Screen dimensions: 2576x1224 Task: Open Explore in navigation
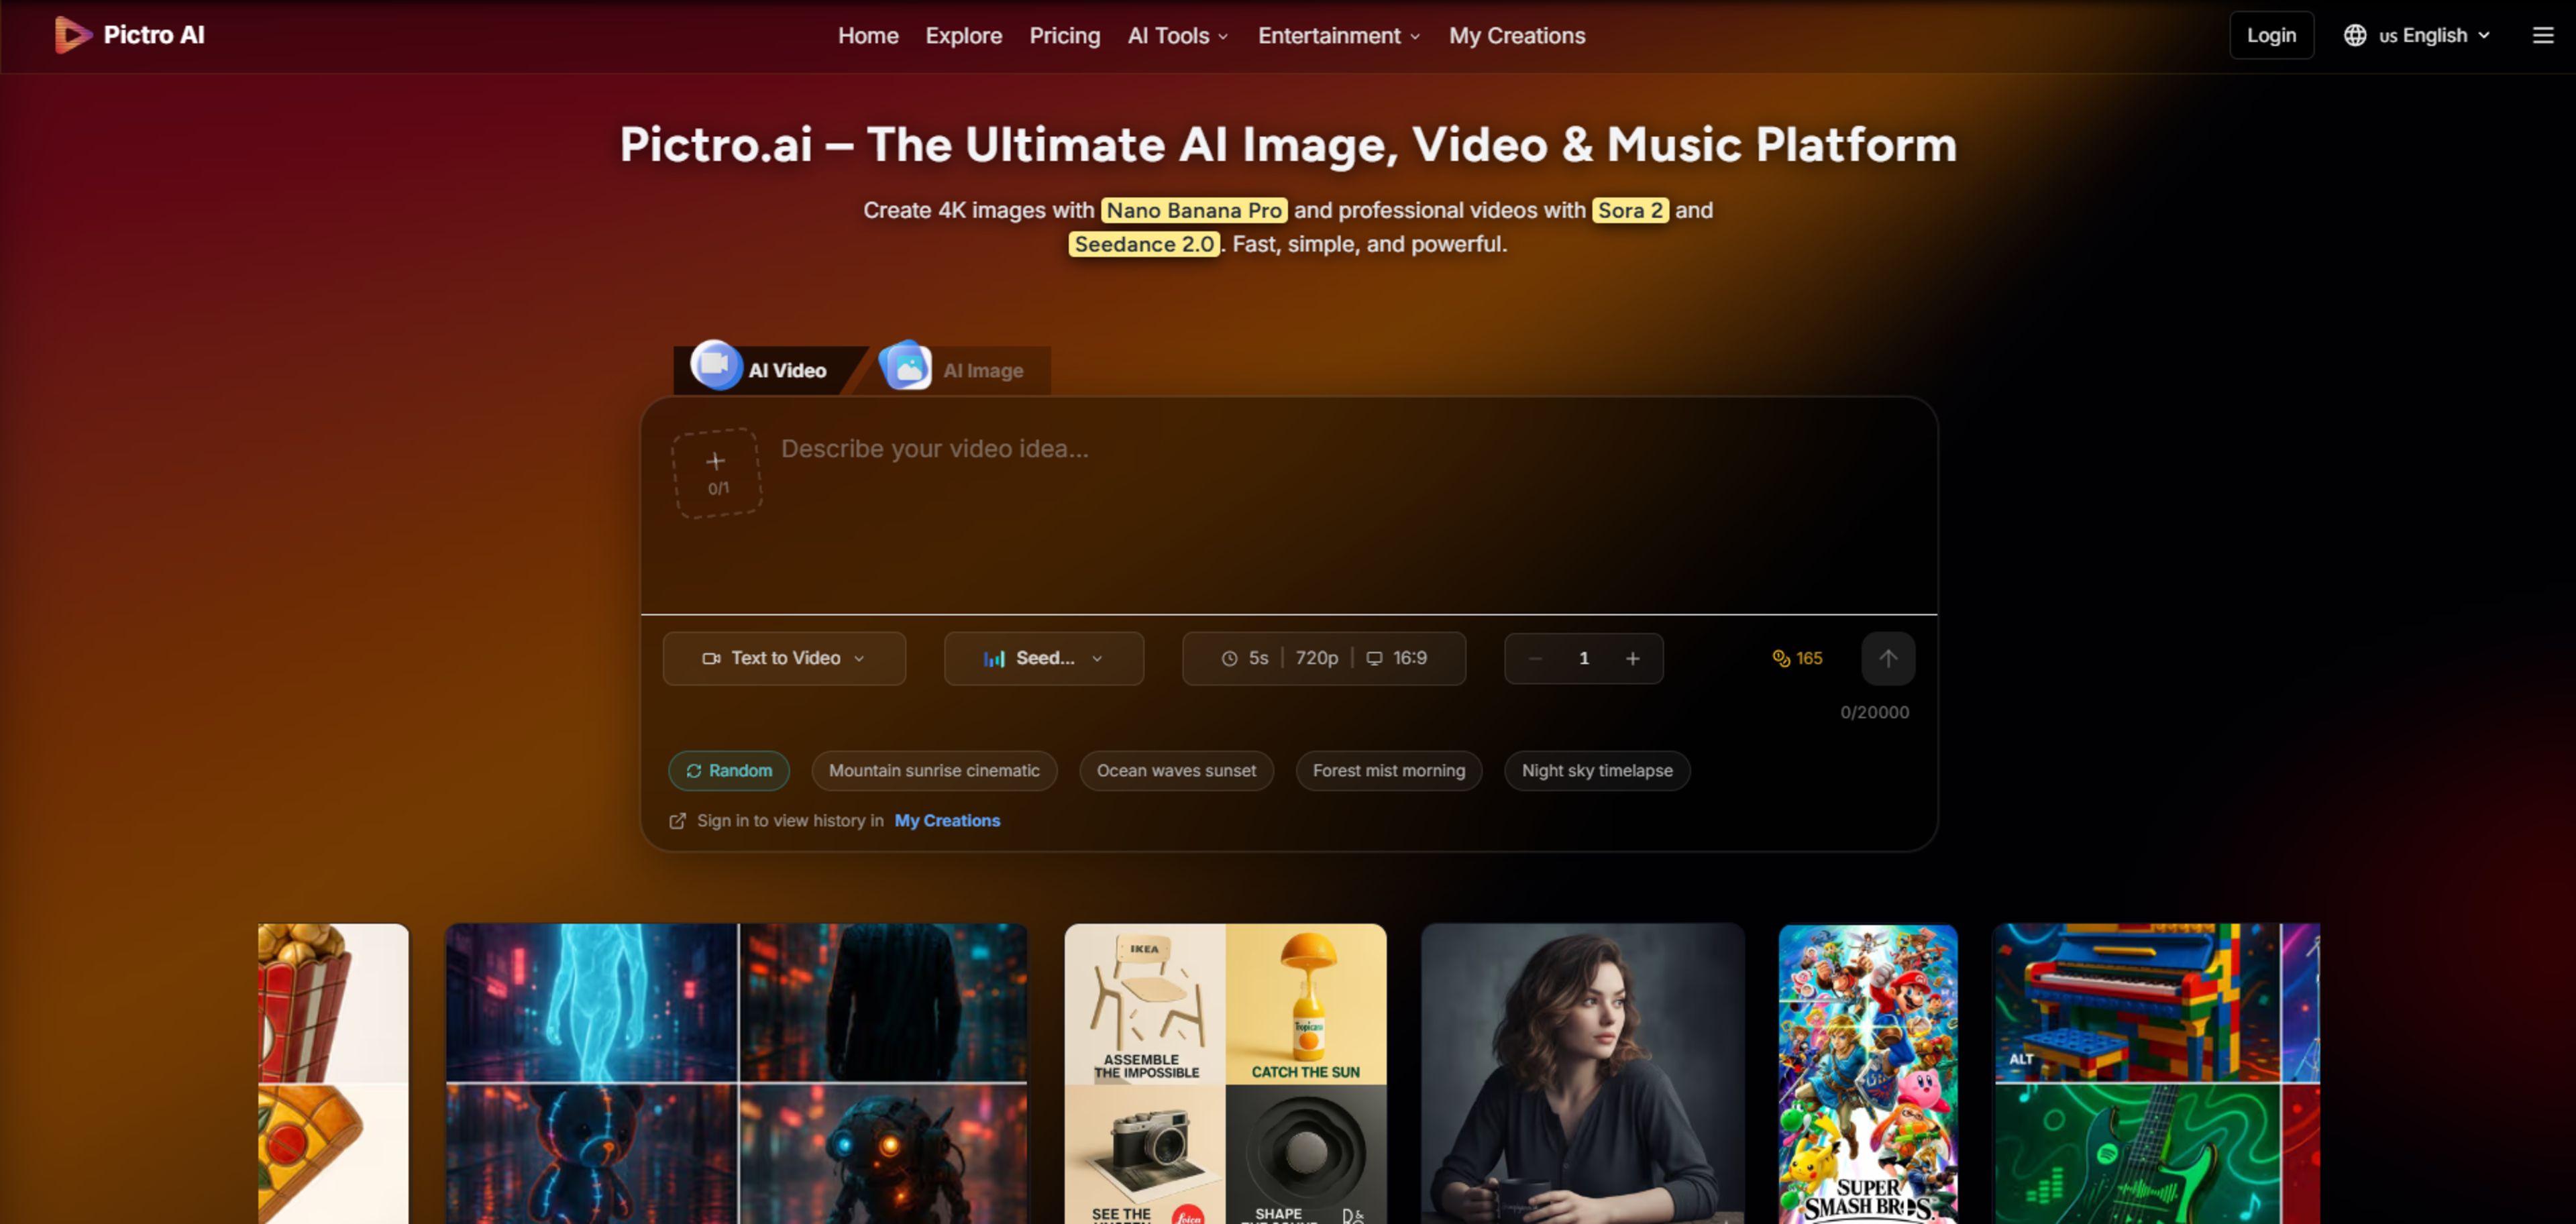point(963,36)
